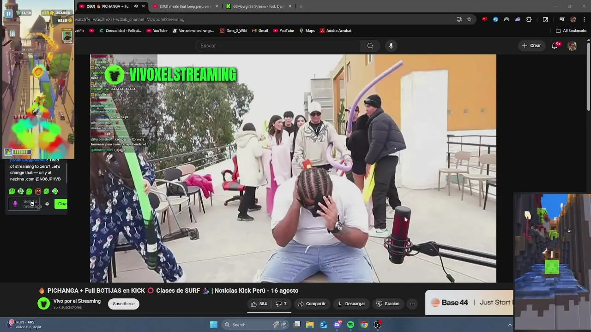This screenshot has height=332, width=591.
Task: Mute the PICHANGA tab audio
Action: 136,6
